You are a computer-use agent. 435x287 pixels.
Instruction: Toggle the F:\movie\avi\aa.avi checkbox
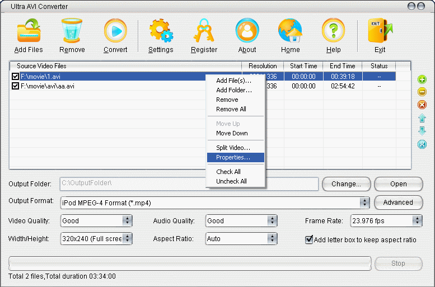tap(16, 86)
